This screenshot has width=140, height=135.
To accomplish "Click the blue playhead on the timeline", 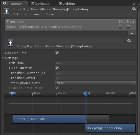I will (x=12, y=94).
